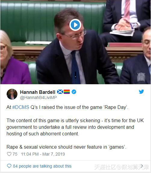Screen dimensions: 151x173
Task: Play the embedded parliament video
Action: [75, 25]
